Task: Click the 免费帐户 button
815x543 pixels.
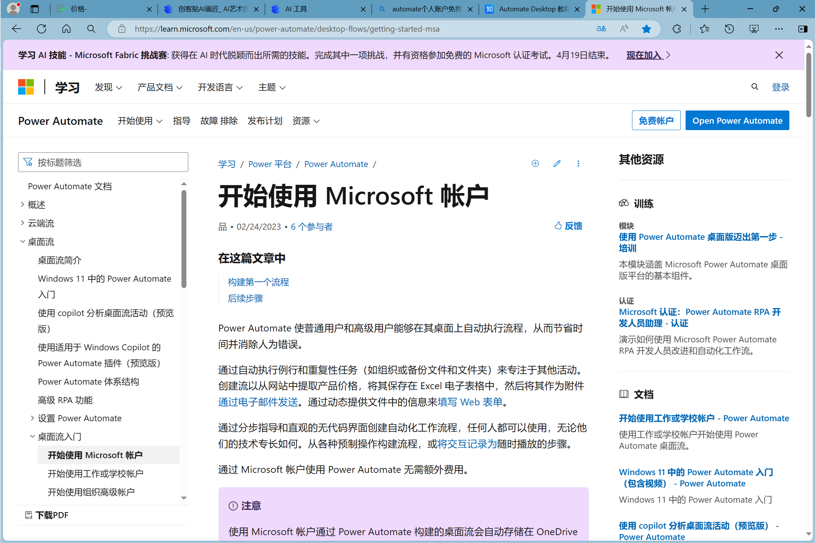Action: click(656, 121)
